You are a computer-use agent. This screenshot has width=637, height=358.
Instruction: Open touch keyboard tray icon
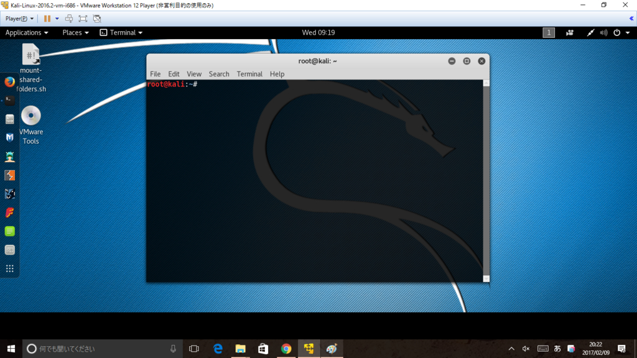542,349
